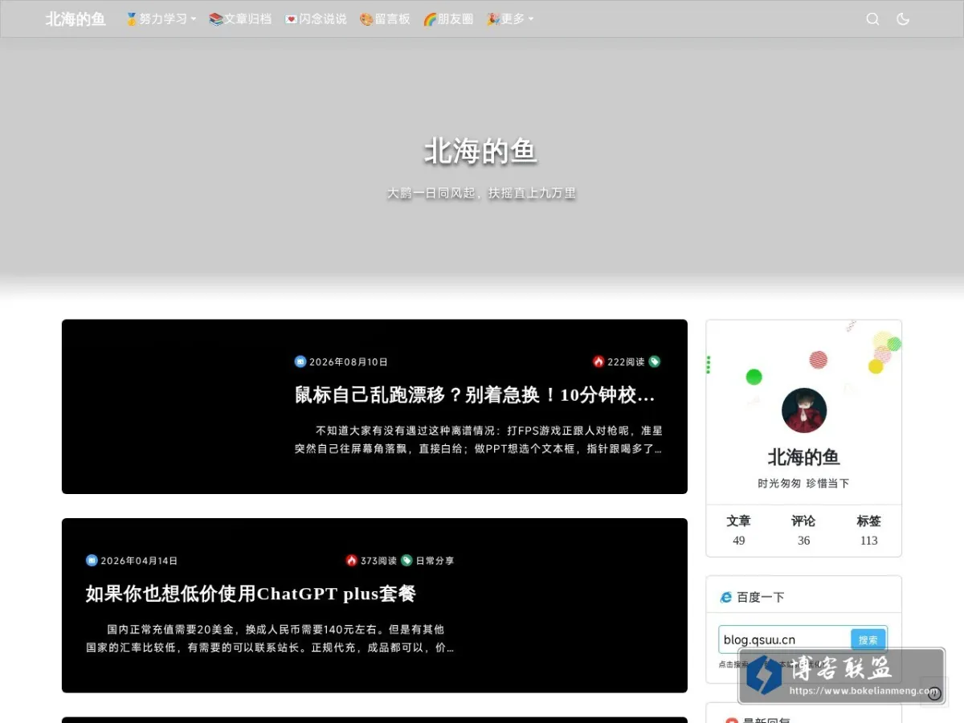Screen dimensions: 964x723
Task: Click the 222阅读 view count
Action: (626, 362)
